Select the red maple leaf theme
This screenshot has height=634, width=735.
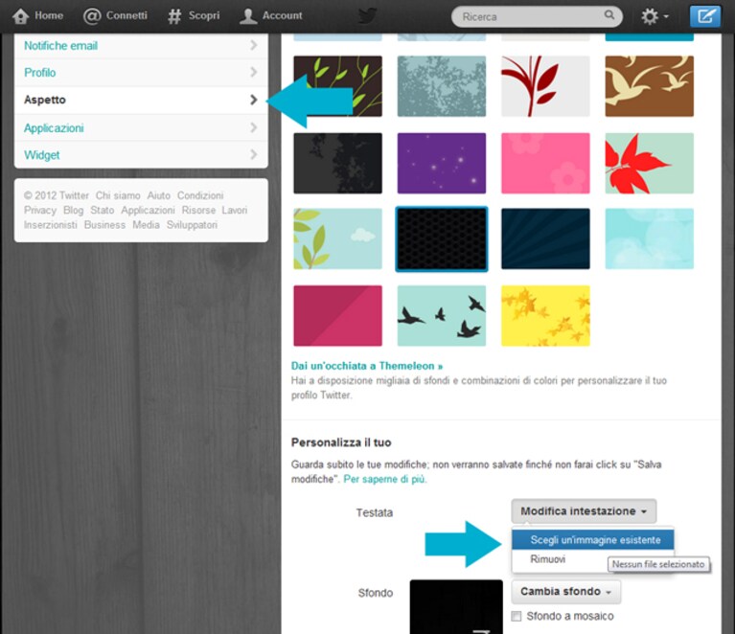[649, 163]
